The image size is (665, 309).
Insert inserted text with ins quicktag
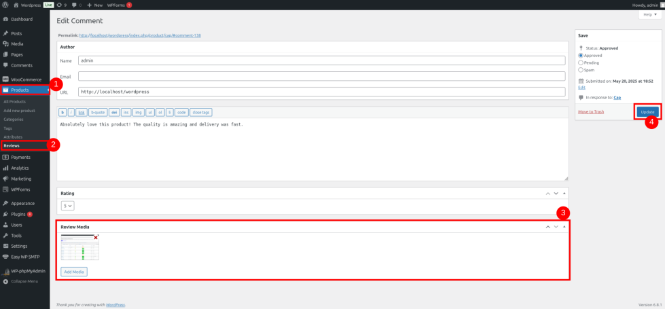(x=126, y=112)
